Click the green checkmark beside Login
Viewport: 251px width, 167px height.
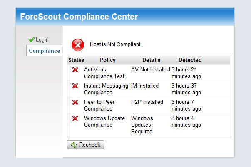[x=32, y=39]
